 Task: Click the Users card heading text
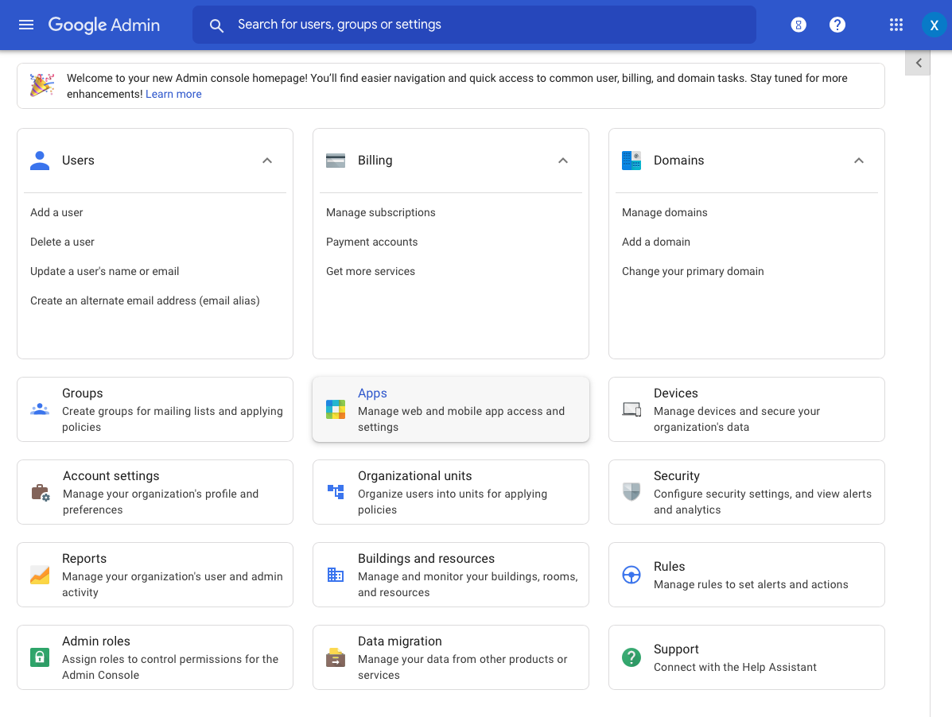pos(78,160)
